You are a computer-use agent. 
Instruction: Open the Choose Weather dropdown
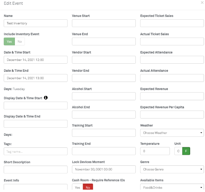(172, 133)
